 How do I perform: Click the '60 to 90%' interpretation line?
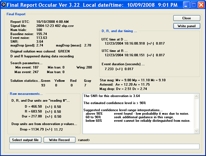click(x=130, y=117)
